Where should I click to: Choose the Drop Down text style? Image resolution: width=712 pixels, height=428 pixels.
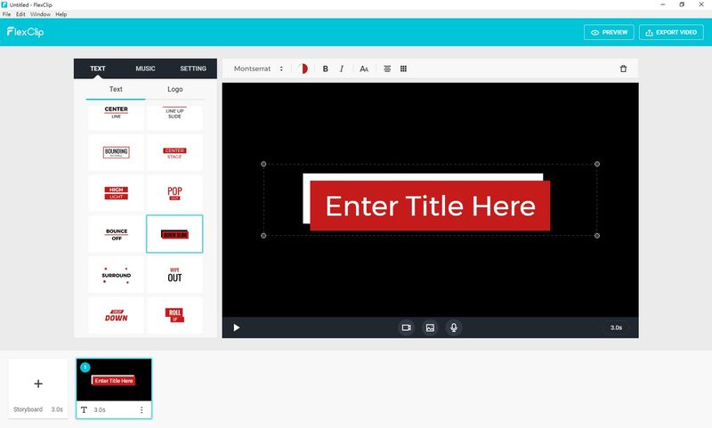click(117, 316)
